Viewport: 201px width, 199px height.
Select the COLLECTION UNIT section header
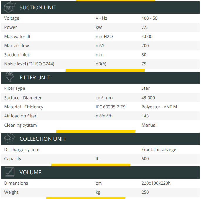pyautogui.click(x=42, y=139)
